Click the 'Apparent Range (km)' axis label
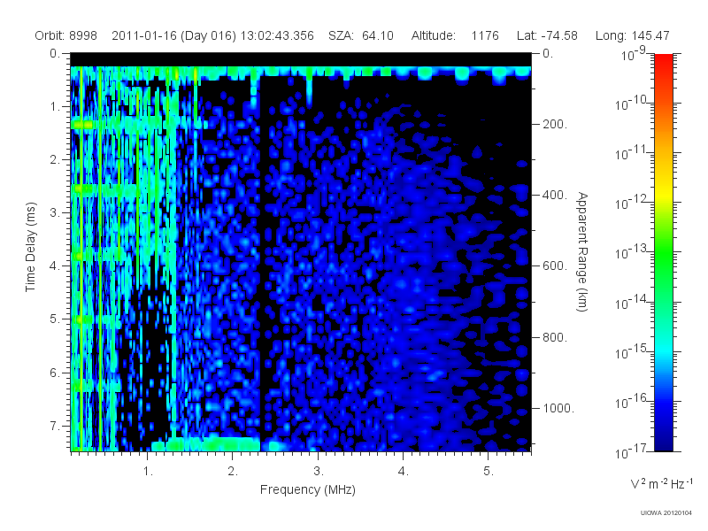 click(x=582, y=251)
